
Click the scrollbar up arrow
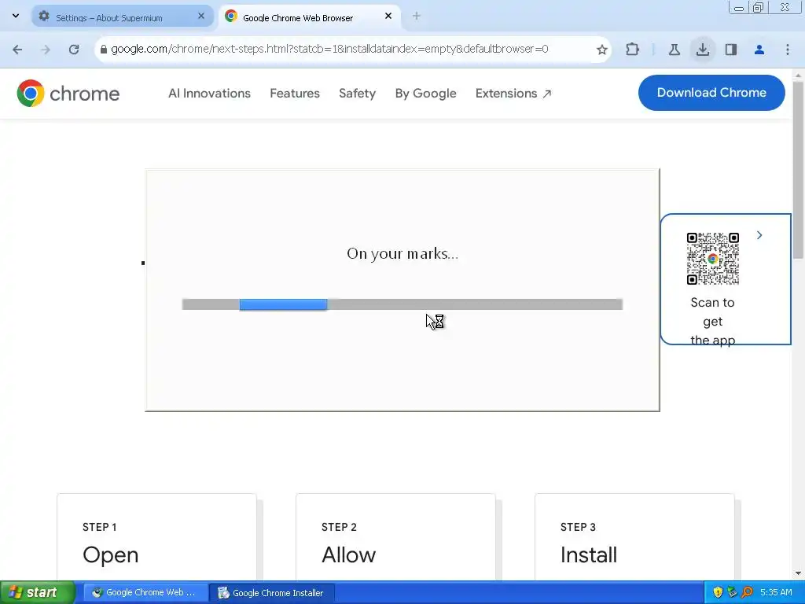click(x=798, y=75)
